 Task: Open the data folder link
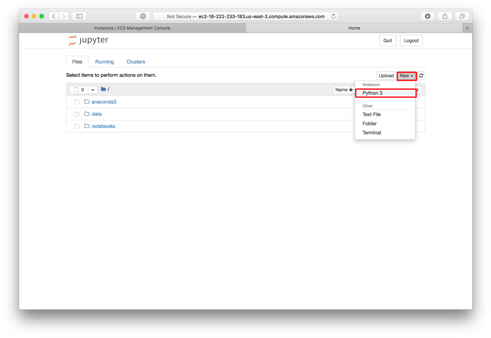[97, 114]
